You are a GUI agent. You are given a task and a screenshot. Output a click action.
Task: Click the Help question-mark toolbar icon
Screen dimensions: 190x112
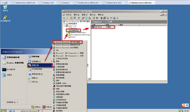tap(94, 18)
